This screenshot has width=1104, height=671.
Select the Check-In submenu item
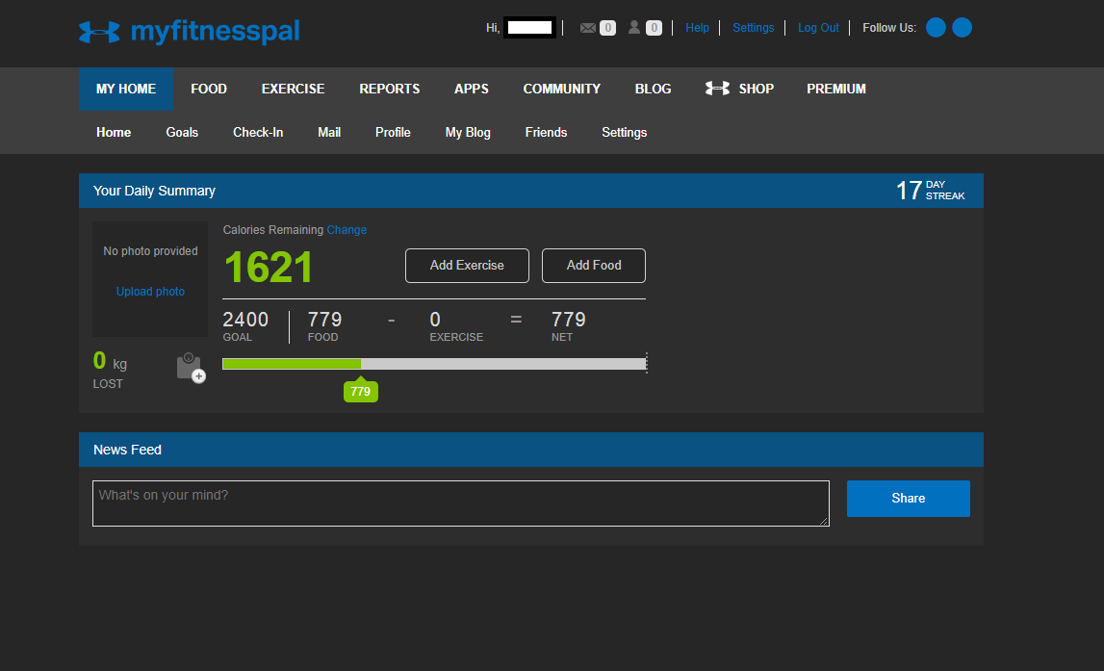click(258, 132)
